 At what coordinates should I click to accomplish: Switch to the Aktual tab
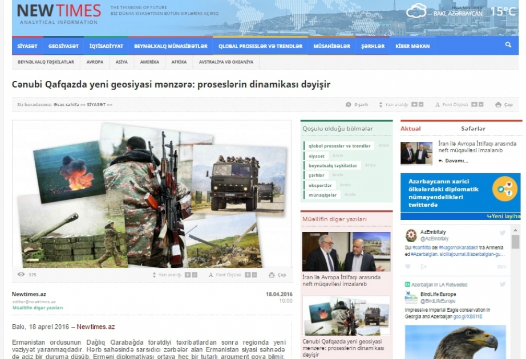coord(410,128)
